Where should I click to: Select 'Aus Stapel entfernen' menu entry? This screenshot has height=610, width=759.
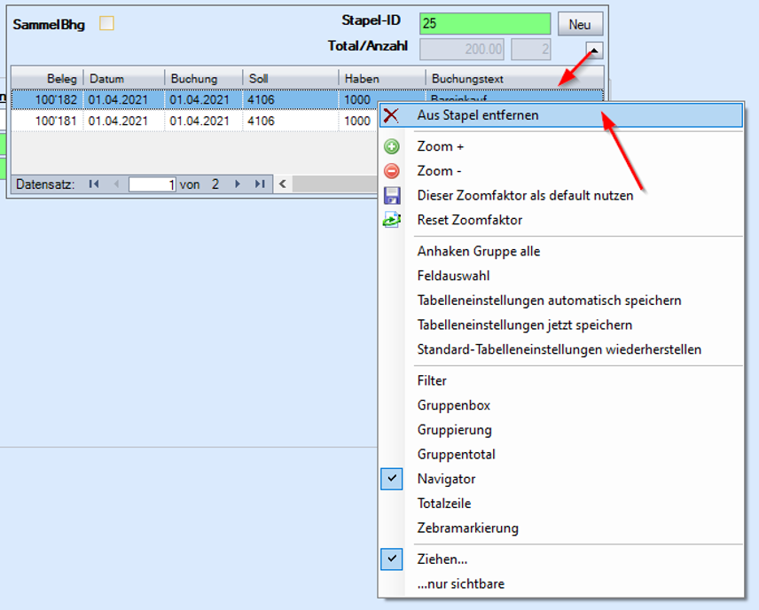point(561,115)
